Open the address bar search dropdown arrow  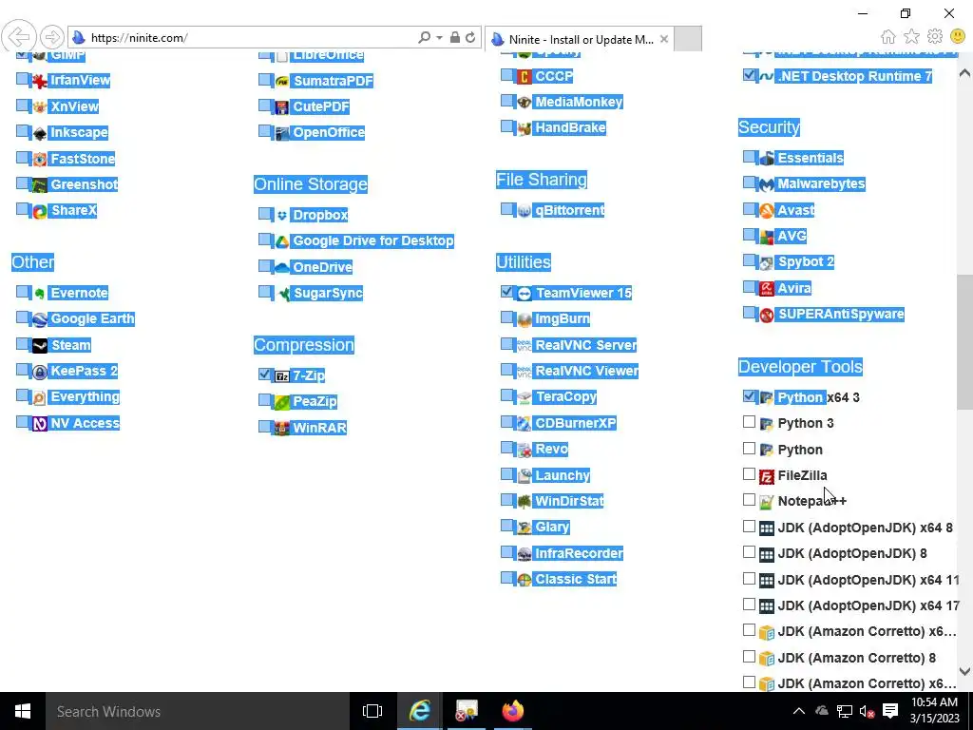(439, 38)
